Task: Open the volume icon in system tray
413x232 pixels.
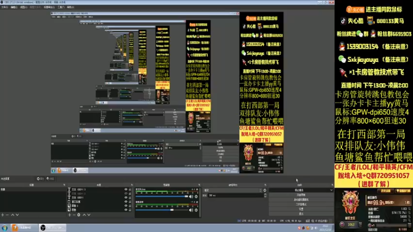Action: coord(316,228)
